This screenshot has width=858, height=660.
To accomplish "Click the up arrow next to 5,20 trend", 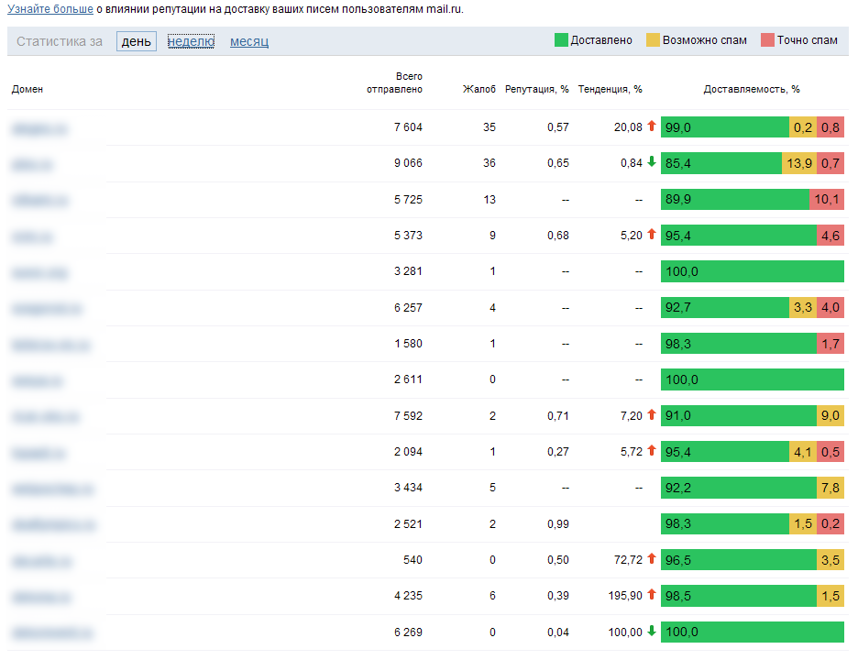I will (652, 235).
